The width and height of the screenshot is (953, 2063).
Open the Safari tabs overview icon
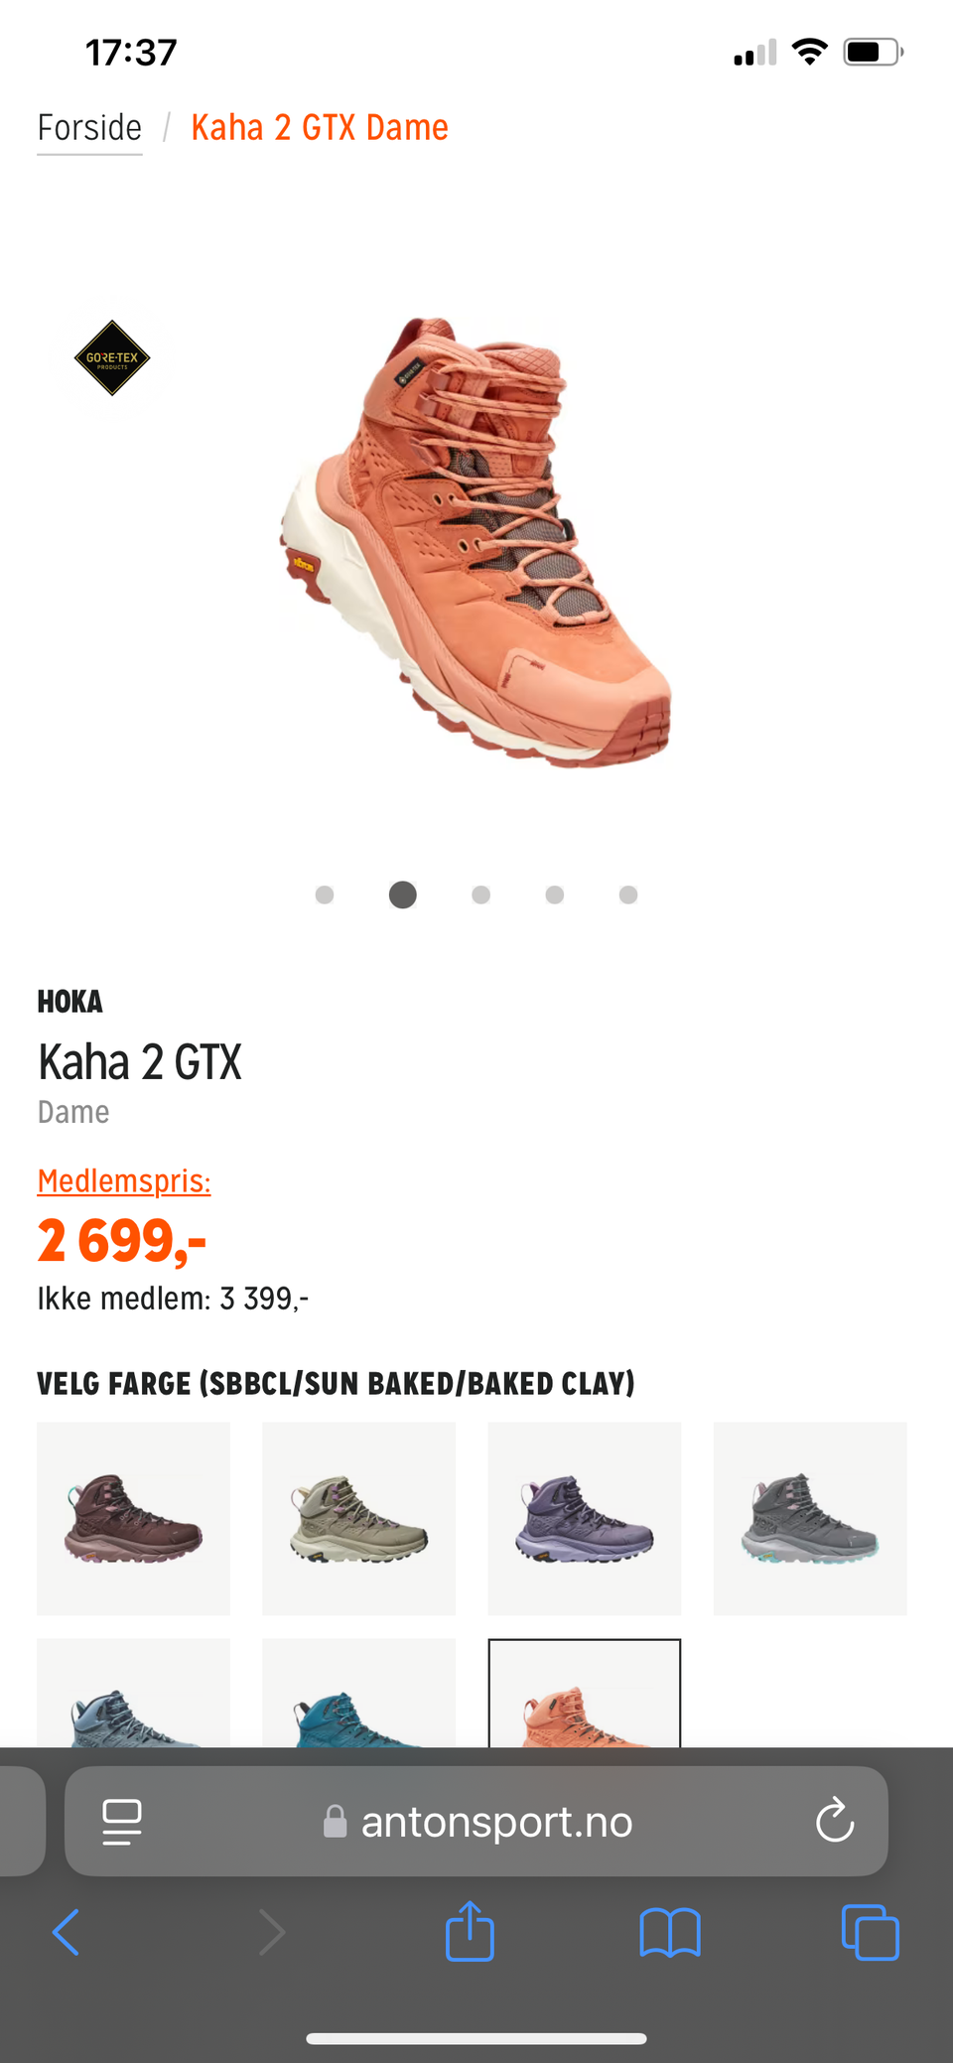pyautogui.click(x=871, y=1932)
